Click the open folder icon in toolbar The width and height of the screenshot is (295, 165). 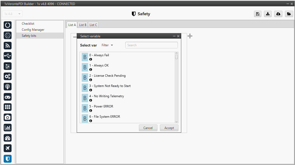289,14
